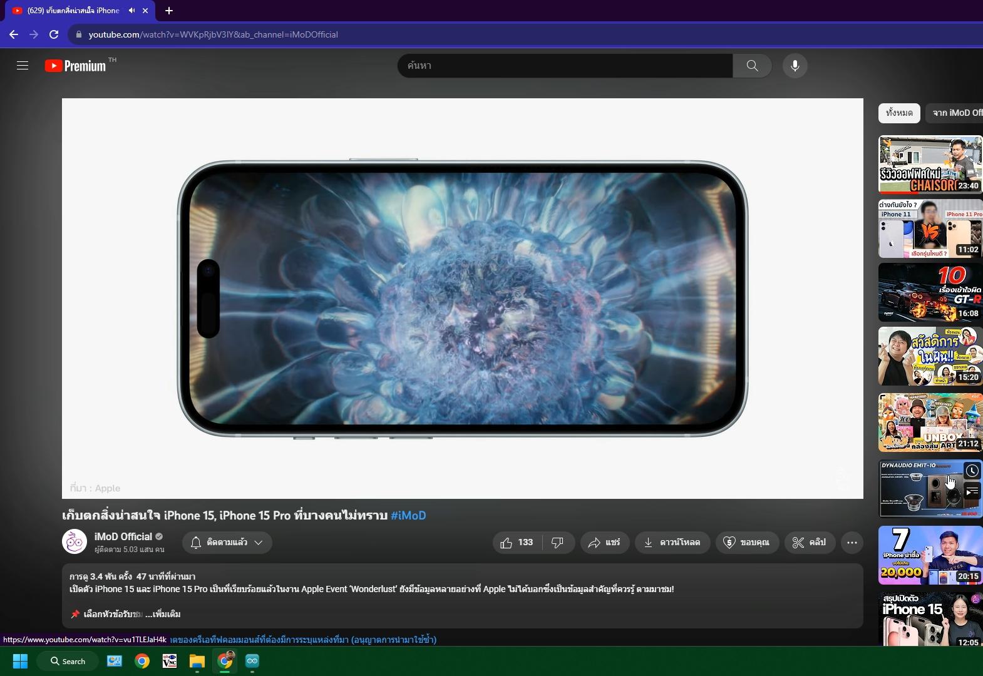This screenshot has width=983, height=676.
Task: Mute the tab via speaker icon
Action: [x=131, y=11]
